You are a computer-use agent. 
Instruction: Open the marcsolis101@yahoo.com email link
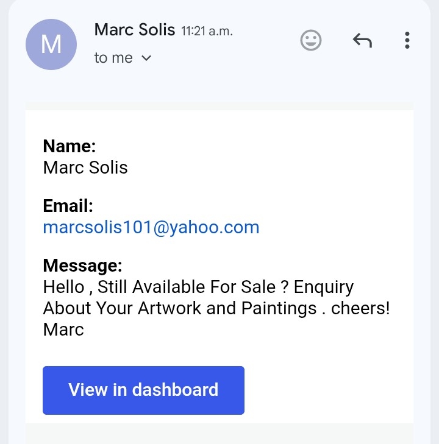(x=151, y=227)
